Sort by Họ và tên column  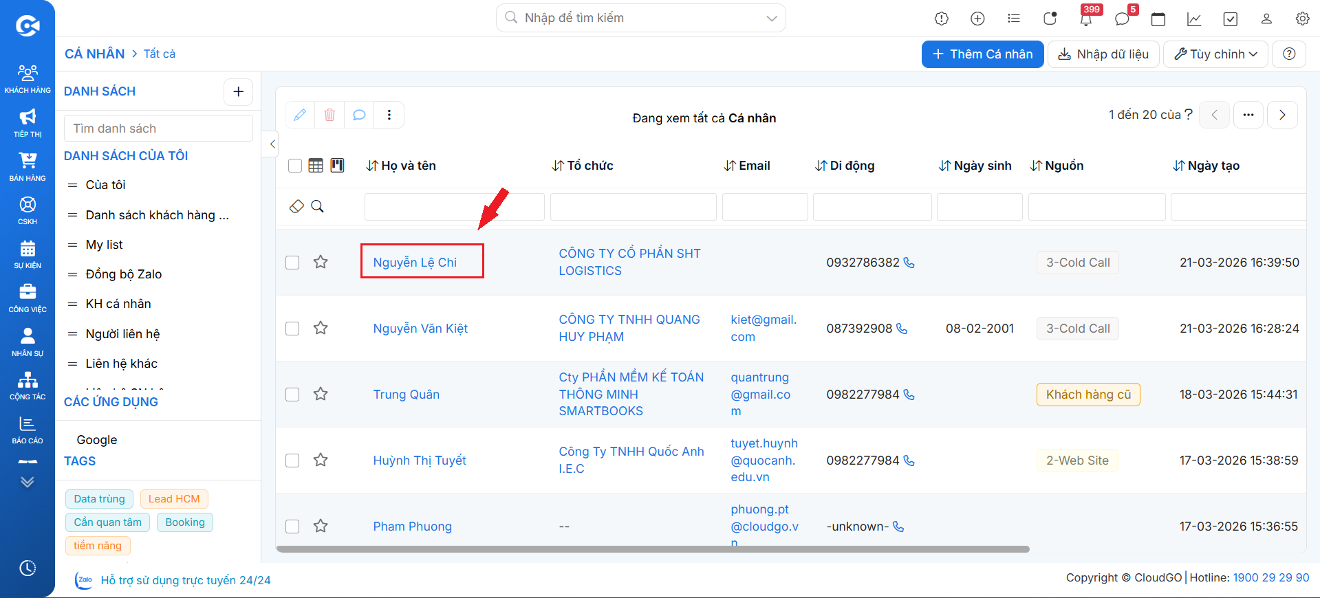[x=402, y=166]
